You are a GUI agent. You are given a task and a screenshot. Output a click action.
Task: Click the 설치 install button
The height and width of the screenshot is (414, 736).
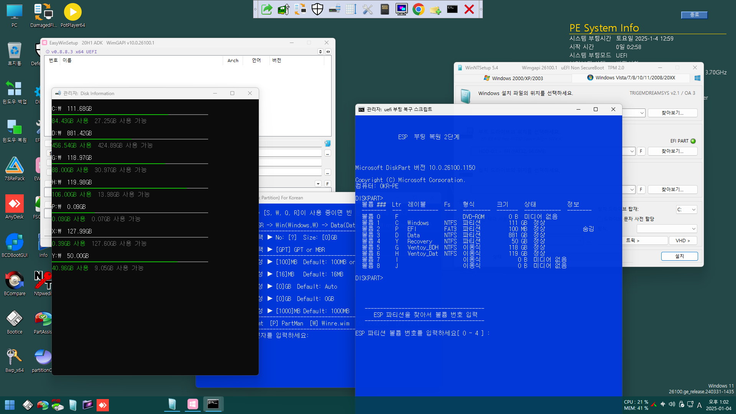tap(679, 256)
